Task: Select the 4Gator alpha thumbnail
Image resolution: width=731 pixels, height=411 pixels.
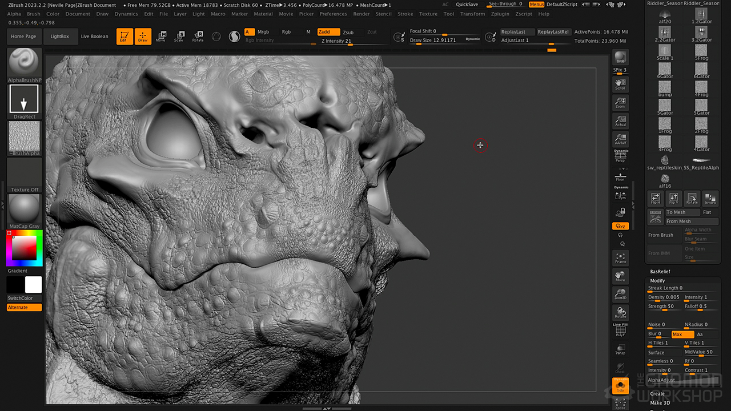Action: [701, 143]
